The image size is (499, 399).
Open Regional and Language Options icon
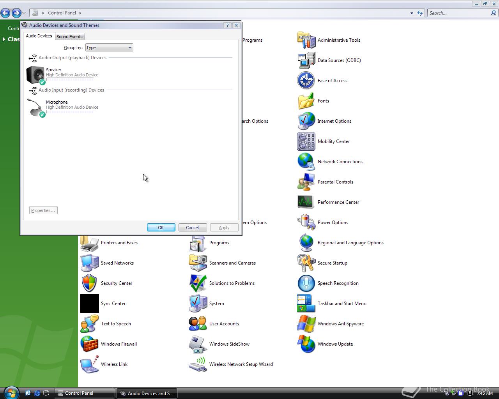click(x=306, y=243)
